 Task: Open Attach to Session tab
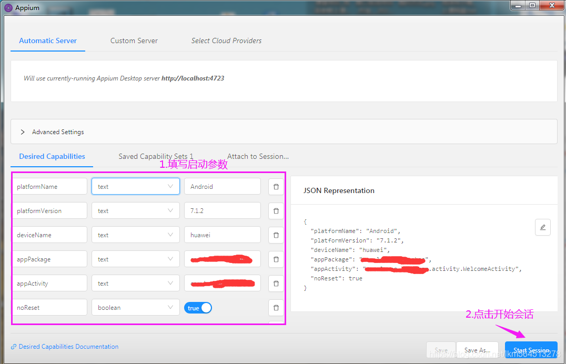(258, 156)
